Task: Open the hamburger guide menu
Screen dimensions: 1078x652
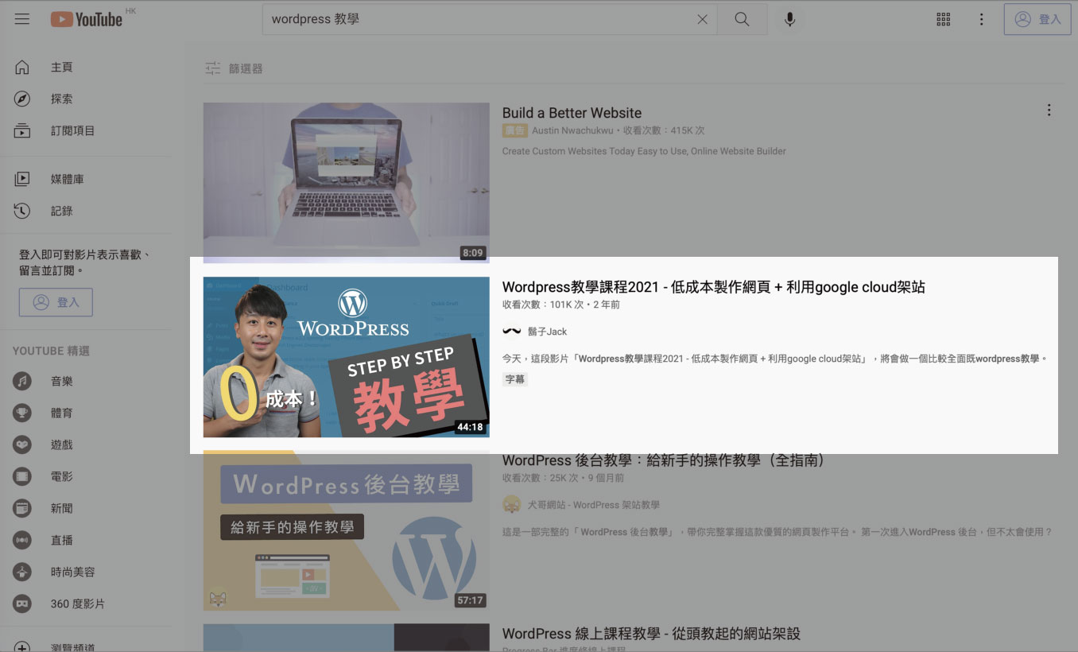Action: [22, 19]
